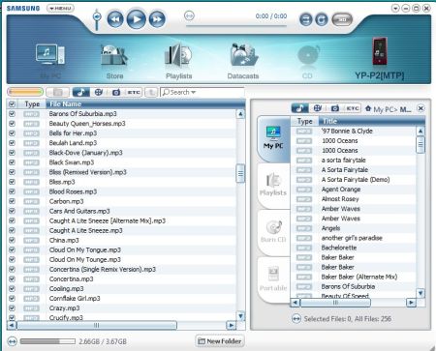Open the Search dropdown arrow
Viewport: 436px width, 351px height.
click(x=194, y=93)
